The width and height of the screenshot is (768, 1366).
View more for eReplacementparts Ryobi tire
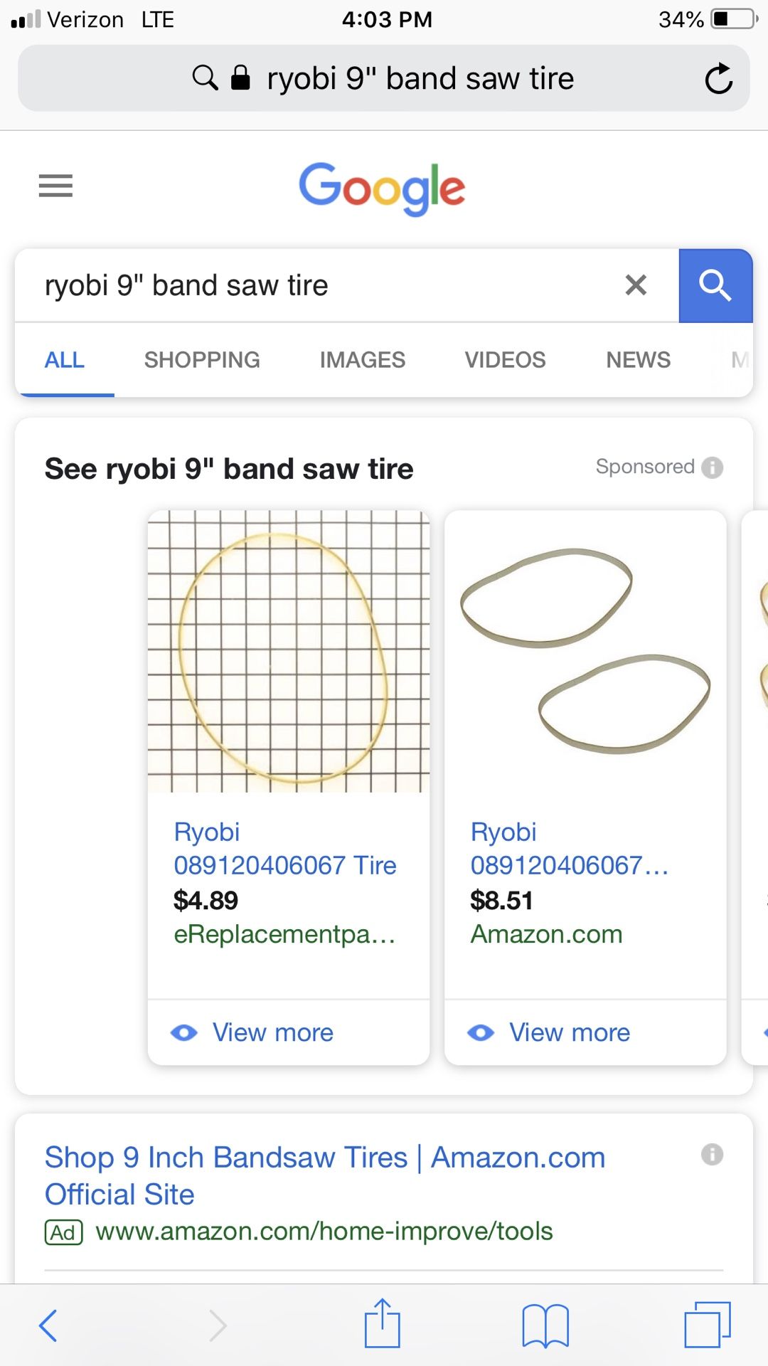click(273, 1032)
